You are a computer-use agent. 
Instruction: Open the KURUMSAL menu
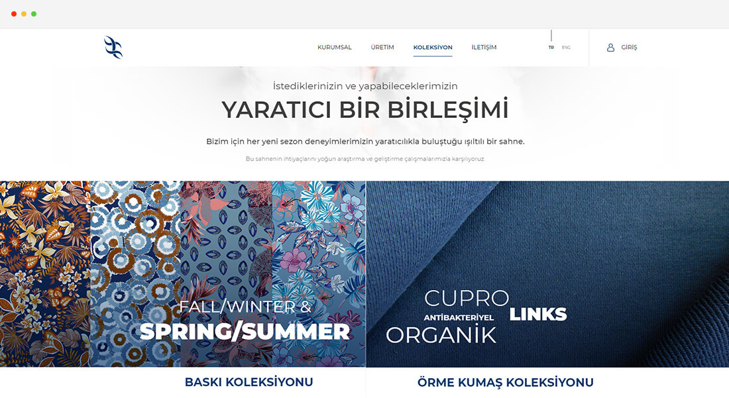(x=334, y=48)
